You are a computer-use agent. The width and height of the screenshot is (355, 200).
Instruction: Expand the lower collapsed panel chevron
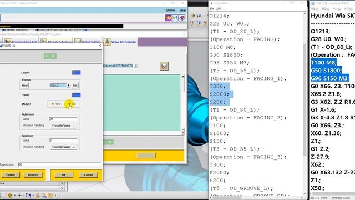[x=62, y=188]
